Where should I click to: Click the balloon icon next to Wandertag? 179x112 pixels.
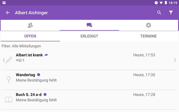[x=9, y=80]
